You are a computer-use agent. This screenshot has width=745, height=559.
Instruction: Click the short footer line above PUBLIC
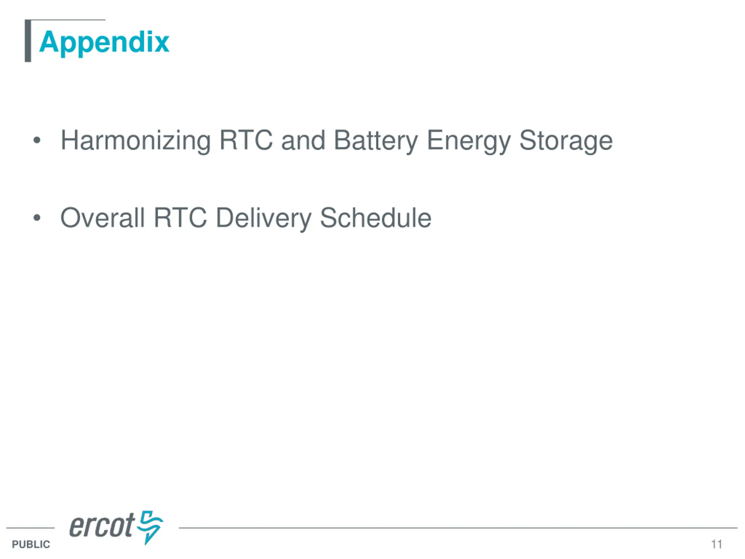pos(30,528)
